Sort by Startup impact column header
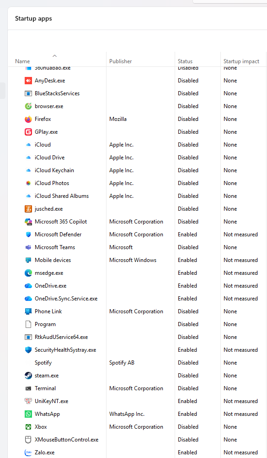 (241, 61)
